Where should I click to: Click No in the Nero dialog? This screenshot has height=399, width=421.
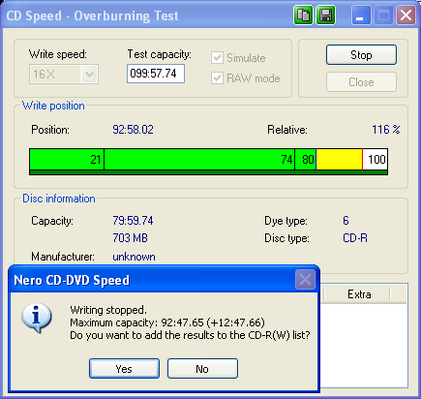coord(202,369)
